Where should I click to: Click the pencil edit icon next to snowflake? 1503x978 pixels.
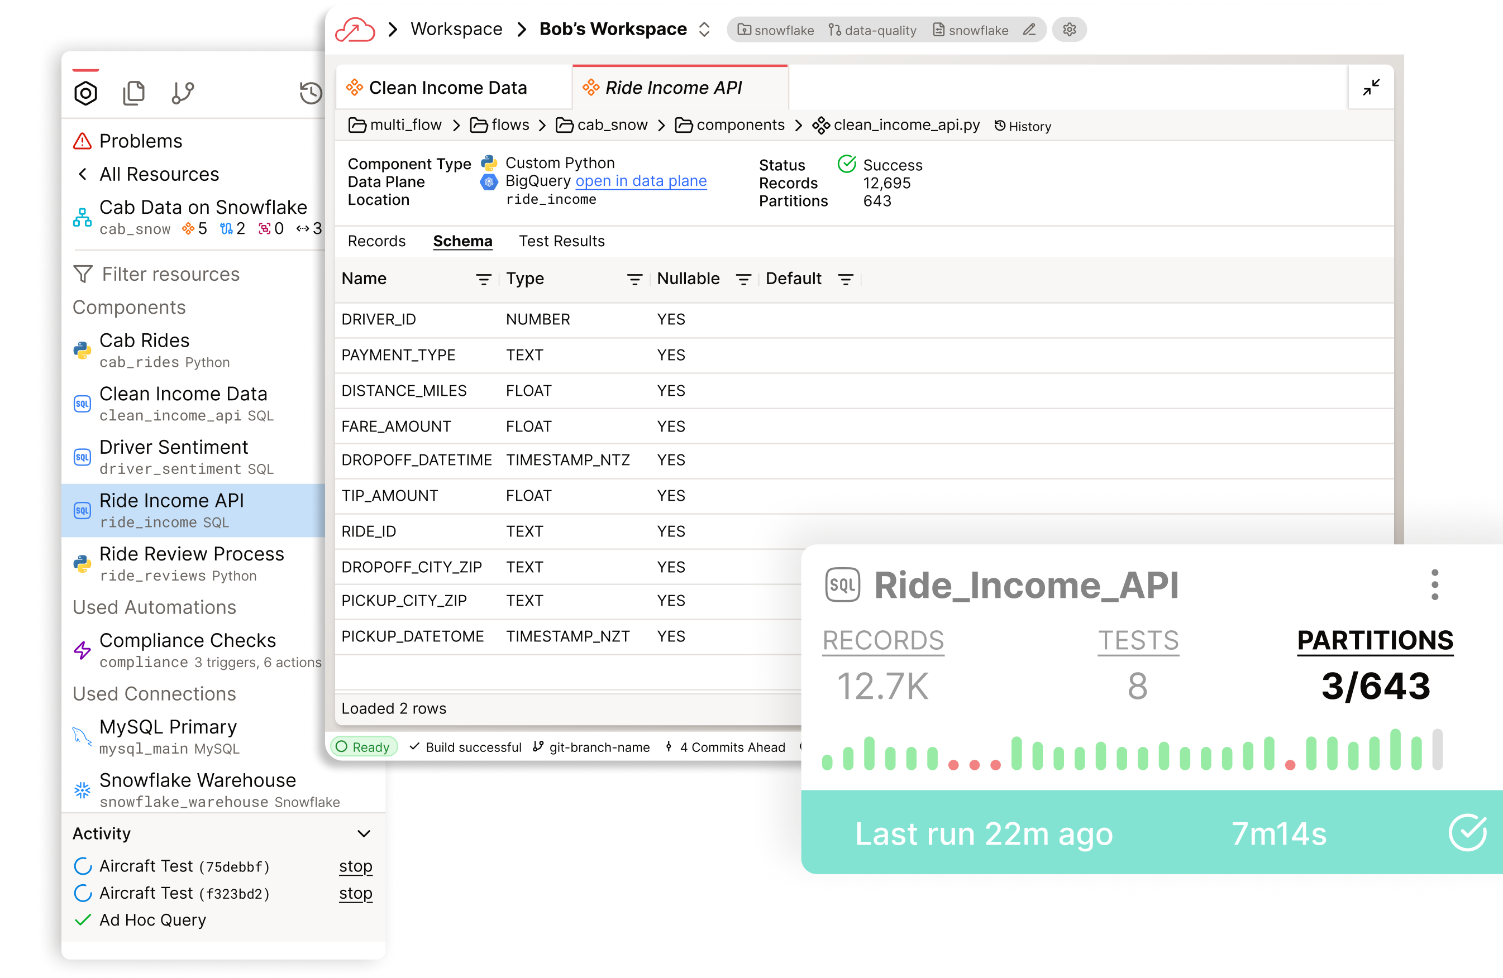tap(1029, 30)
